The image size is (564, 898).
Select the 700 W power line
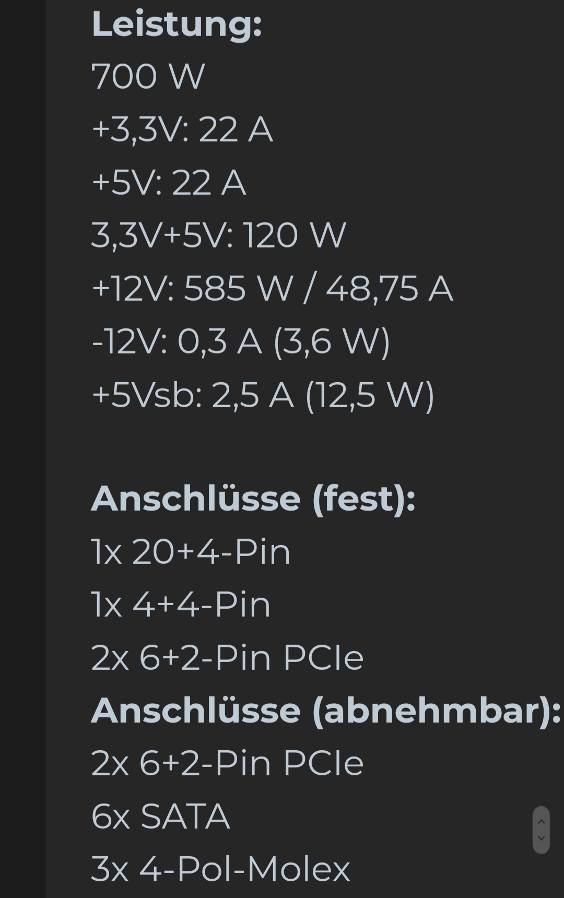point(148,77)
